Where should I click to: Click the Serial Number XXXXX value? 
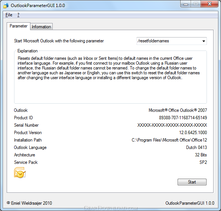(x=172, y=125)
